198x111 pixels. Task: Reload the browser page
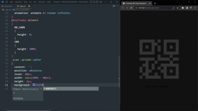pos(131,8)
